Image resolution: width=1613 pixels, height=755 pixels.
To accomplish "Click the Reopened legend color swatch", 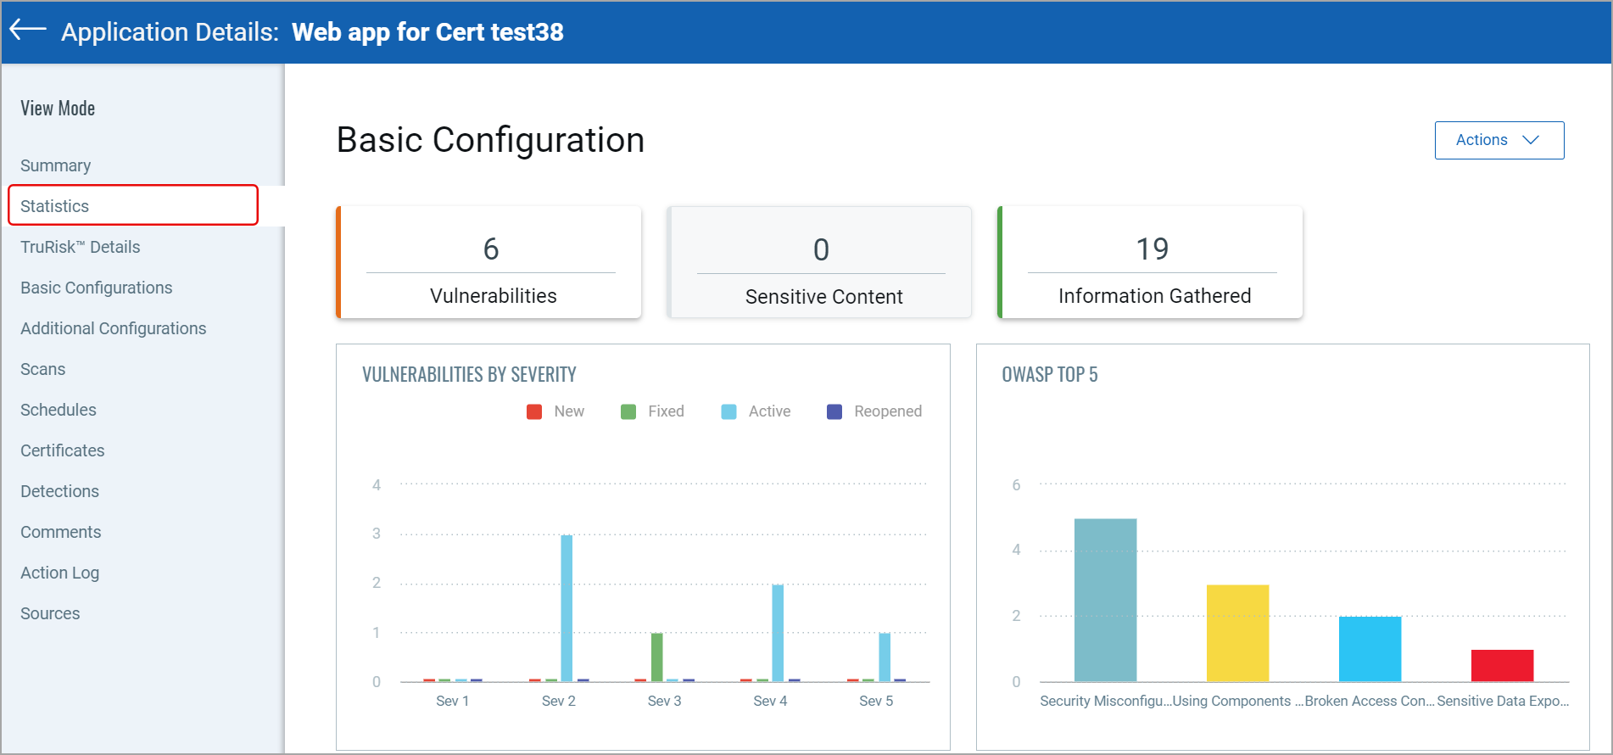I will 834,411.
